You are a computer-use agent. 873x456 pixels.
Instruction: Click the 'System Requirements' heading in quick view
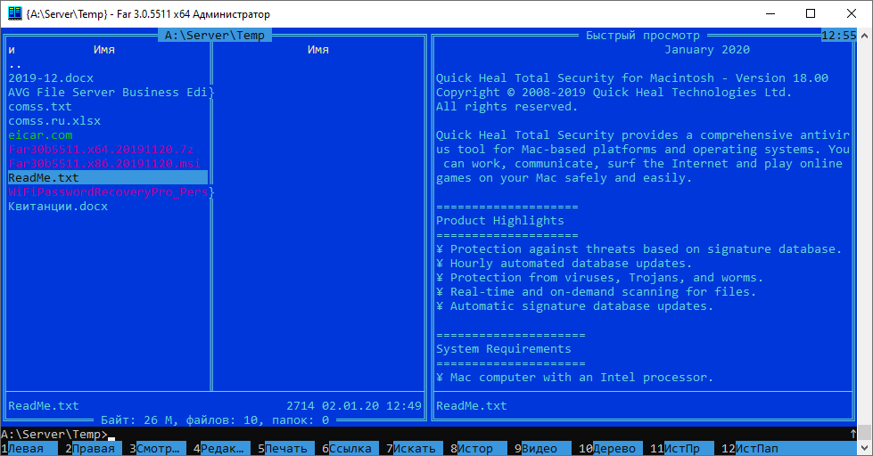[504, 348]
